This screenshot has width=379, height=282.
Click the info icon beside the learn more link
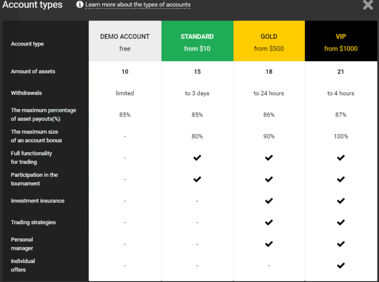(80, 4)
